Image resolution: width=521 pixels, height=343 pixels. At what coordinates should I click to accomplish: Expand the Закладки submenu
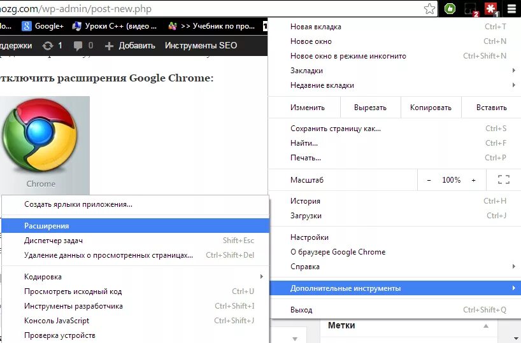(395, 71)
